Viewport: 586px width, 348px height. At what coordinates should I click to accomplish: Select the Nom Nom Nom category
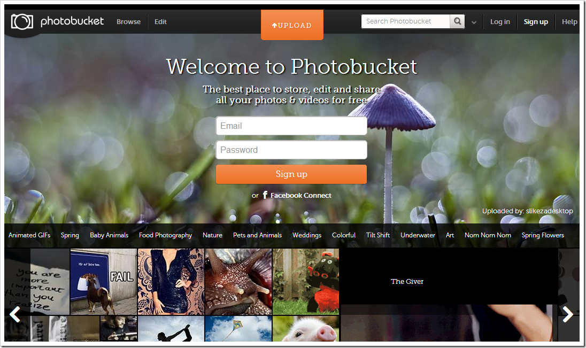pyautogui.click(x=488, y=235)
